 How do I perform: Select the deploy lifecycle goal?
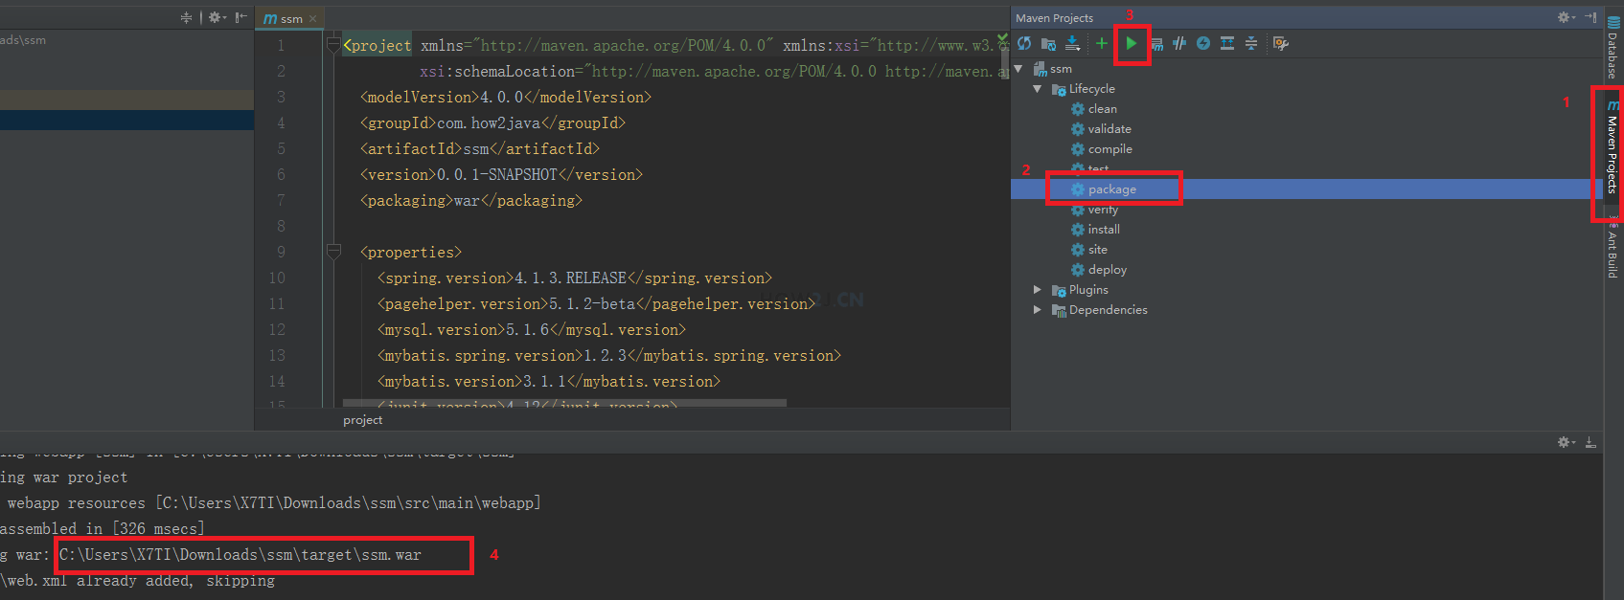click(1108, 270)
